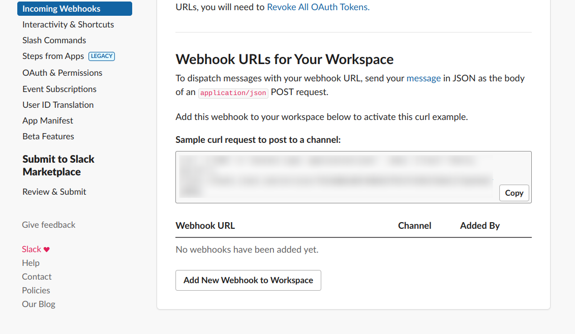Click the Slack heart icon
The image size is (575, 334).
[47, 250]
